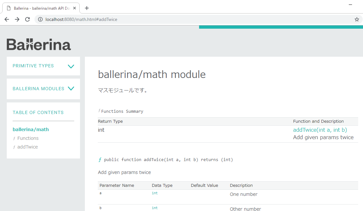Click TABLE OF CONTENTS heading
This screenshot has width=363, height=211.
click(x=38, y=112)
